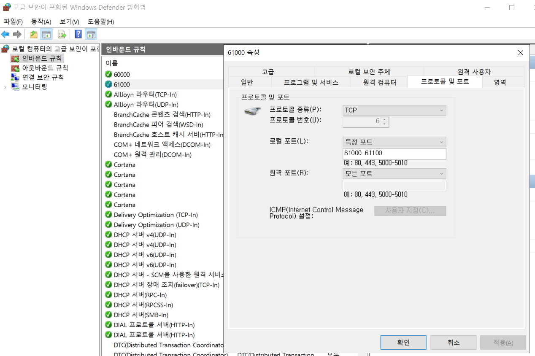Screen dimensions: 535x356
Task: Open the 로컬 포트 특정 포트 dropdown
Action: pos(394,142)
